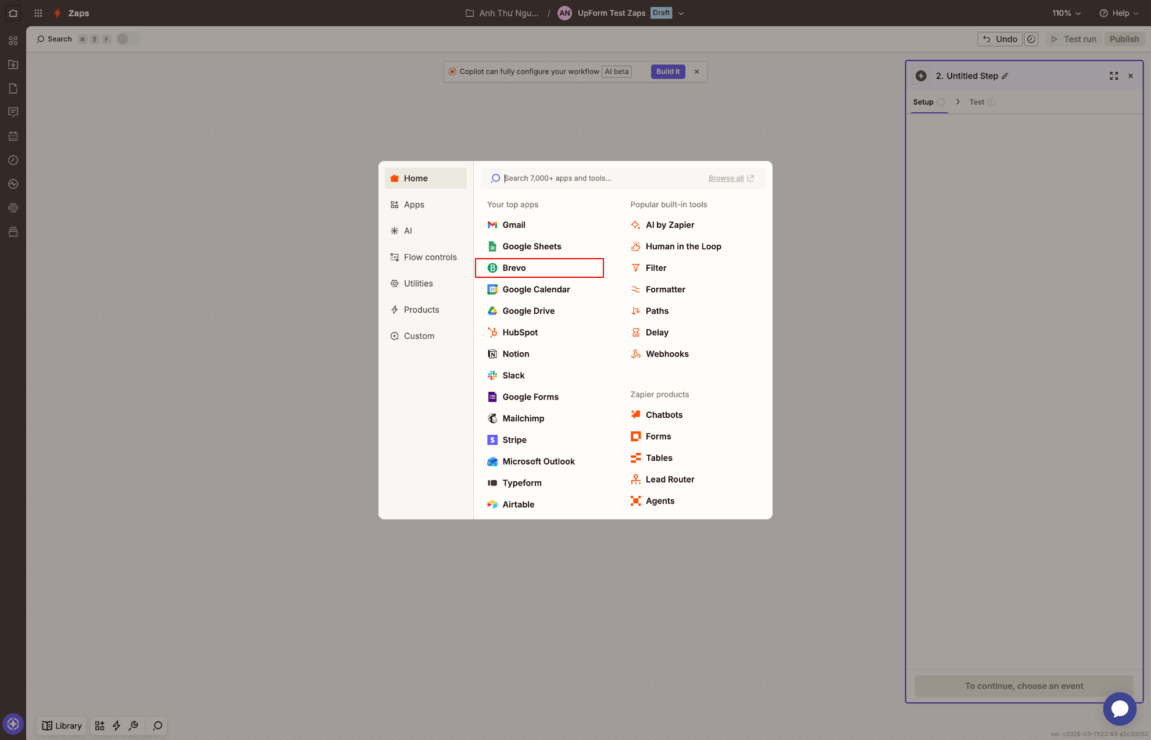Click the Publish button
Image resolution: width=1151 pixels, height=740 pixels.
click(1124, 39)
